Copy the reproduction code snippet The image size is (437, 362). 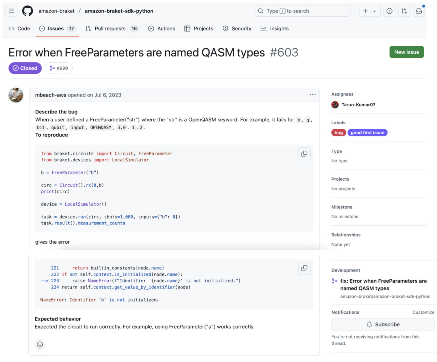point(304,154)
